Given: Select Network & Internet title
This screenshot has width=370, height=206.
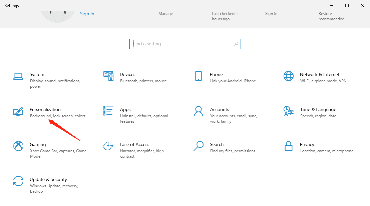Looking at the screenshot, I should pyautogui.click(x=320, y=74).
